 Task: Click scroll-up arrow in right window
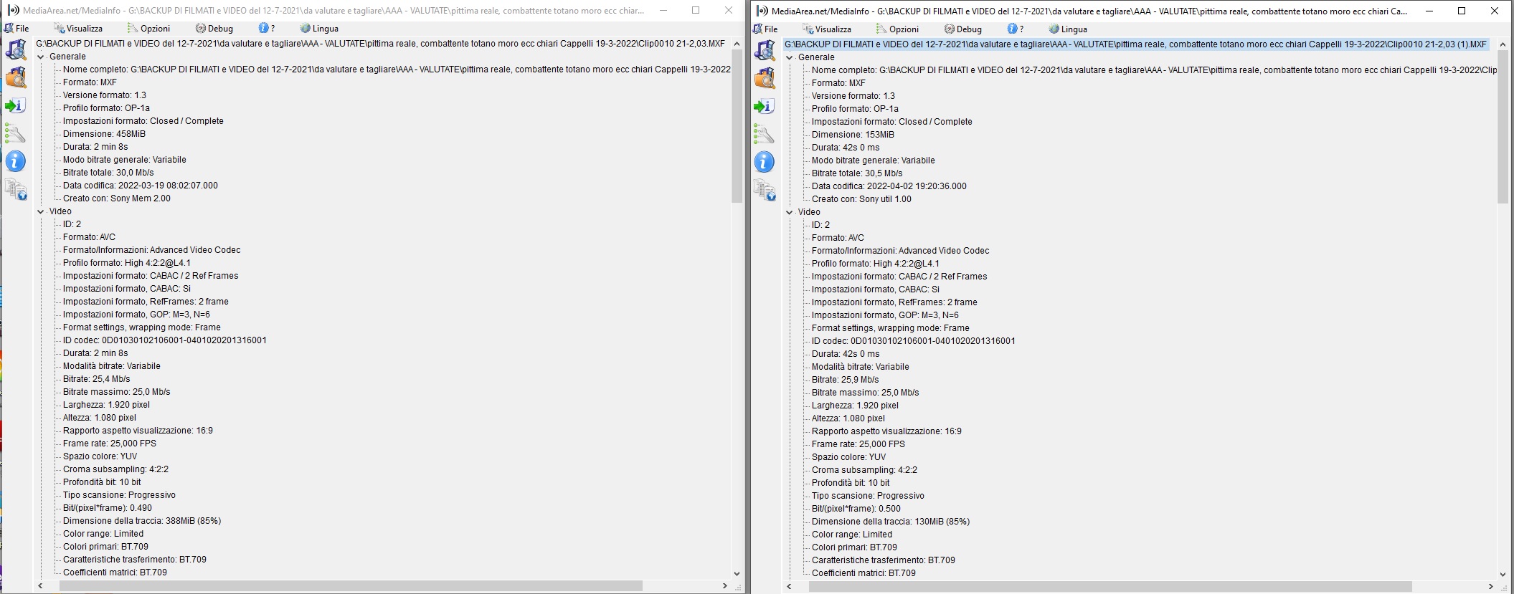coord(1503,44)
